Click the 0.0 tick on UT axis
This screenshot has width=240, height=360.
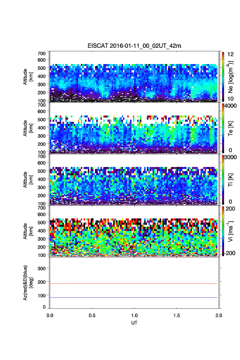(x=50, y=315)
